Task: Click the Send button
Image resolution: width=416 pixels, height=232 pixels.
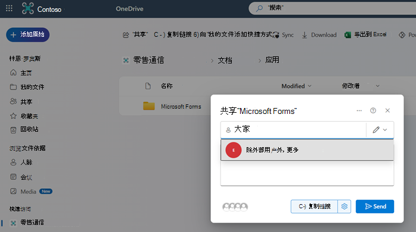Action: click(x=375, y=206)
